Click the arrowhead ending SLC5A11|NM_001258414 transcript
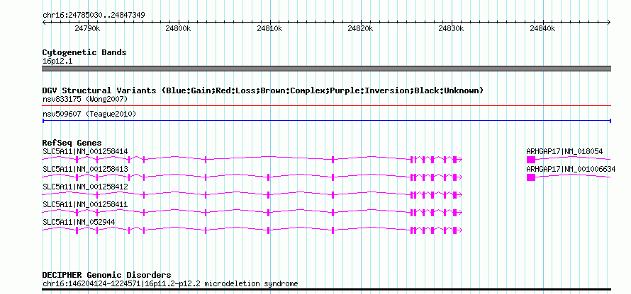 click(460, 160)
